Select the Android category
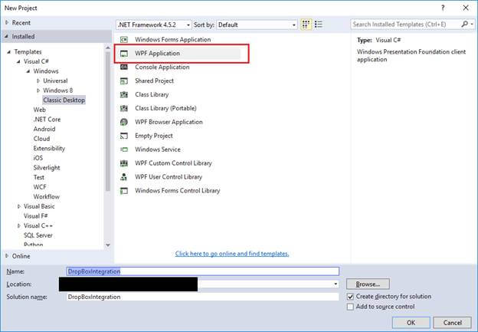Screen dimensions: 478x332 click(x=44, y=129)
